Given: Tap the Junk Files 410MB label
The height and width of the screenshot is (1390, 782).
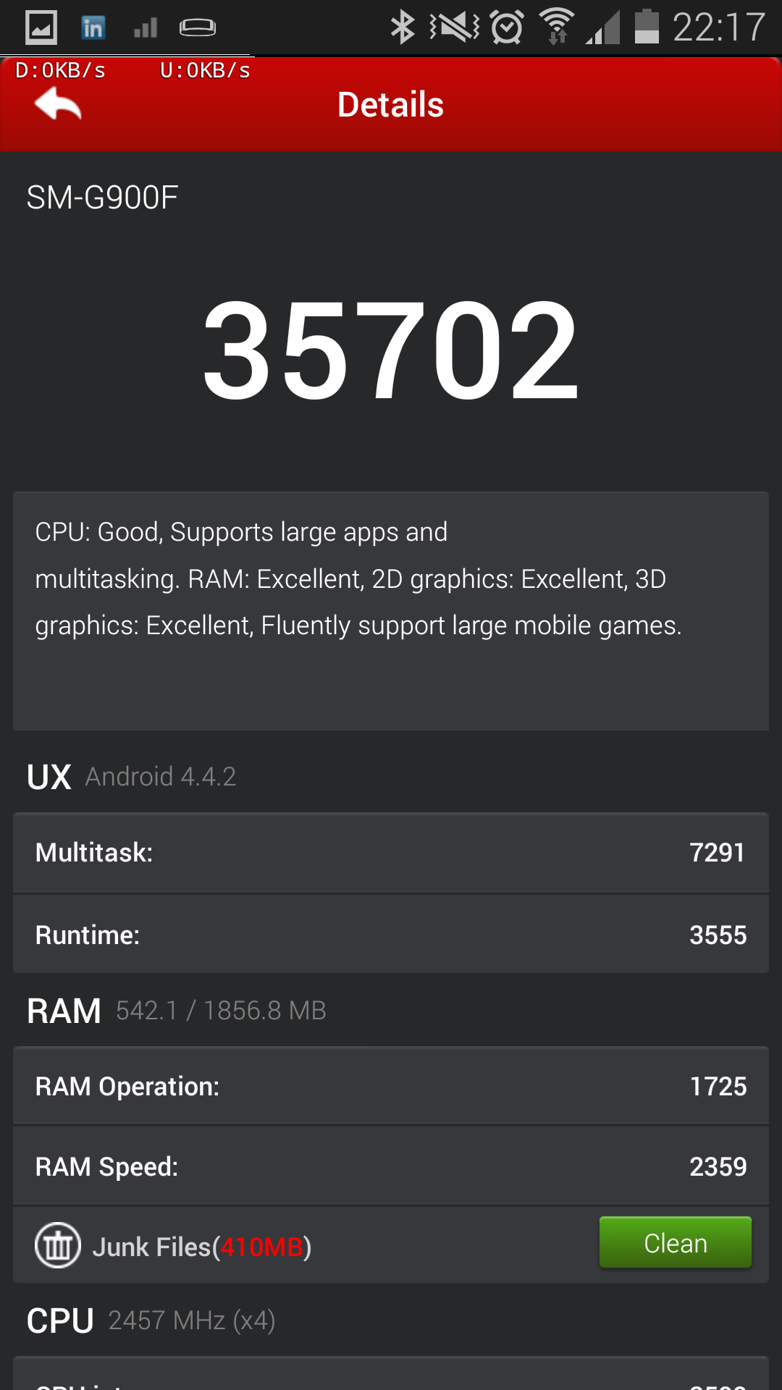Looking at the screenshot, I should coord(201,1247).
